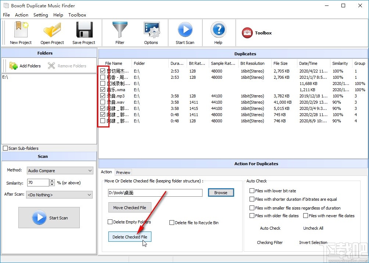Image resolution: width=369 pixels, height=263 pixels.
Task: Click the Add Folders icon
Action: coord(13,66)
